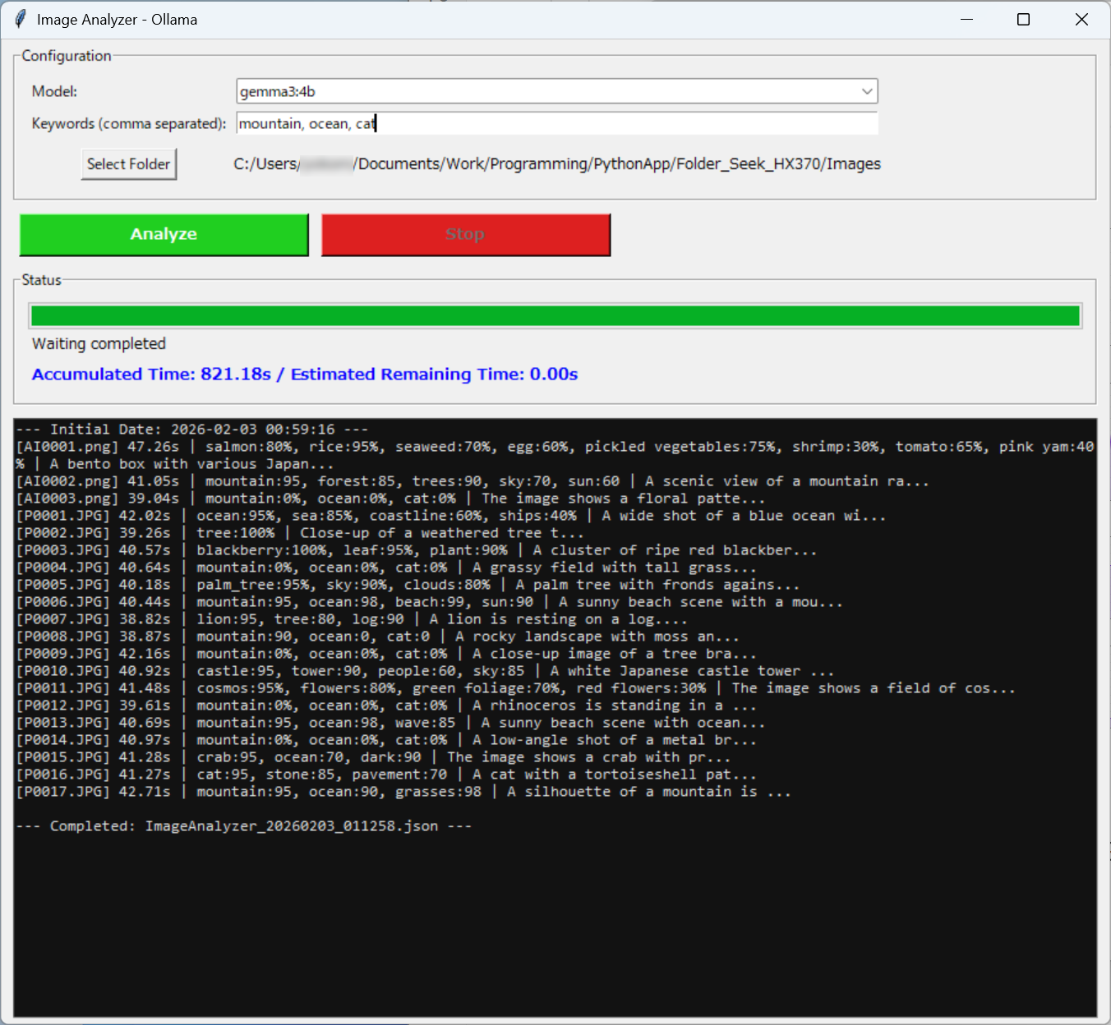The height and width of the screenshot is (1025, 1111).
Task: Maximize the Image Analyzer window
Action: (x=1024, y=20)
